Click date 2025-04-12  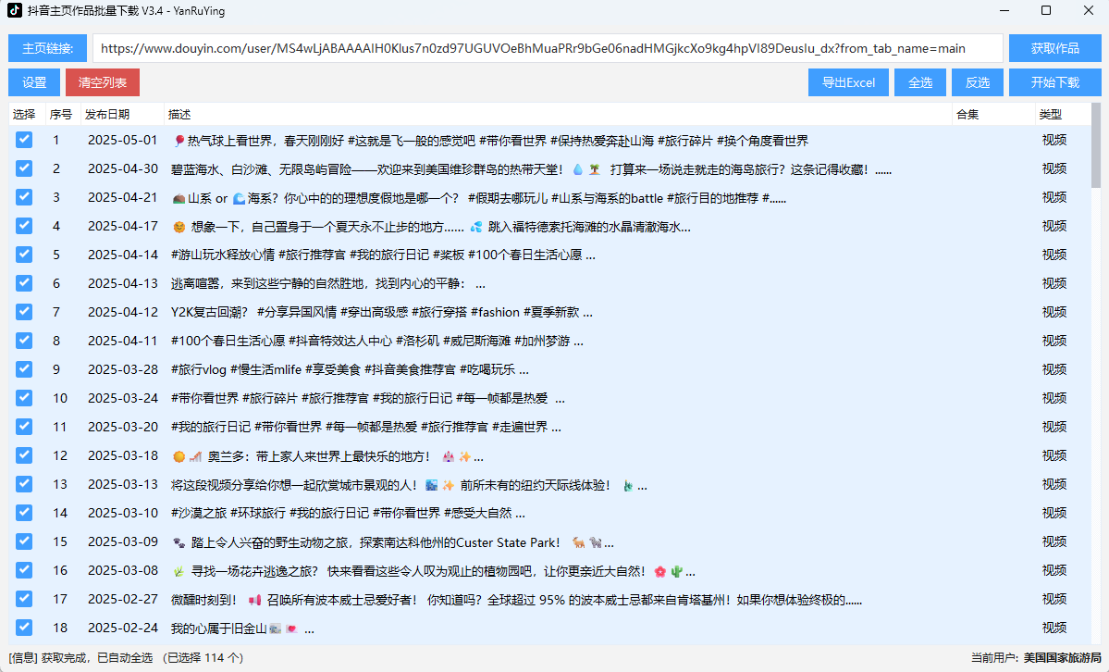[122, 312]
